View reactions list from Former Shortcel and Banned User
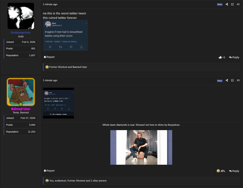 point(68,67)
